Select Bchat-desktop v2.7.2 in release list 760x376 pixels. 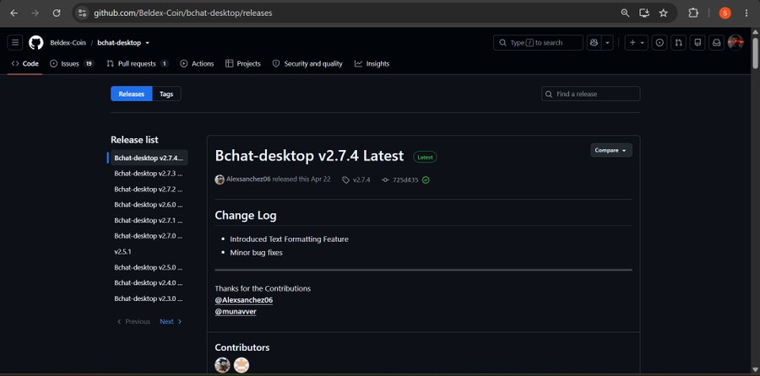point(149,189)
